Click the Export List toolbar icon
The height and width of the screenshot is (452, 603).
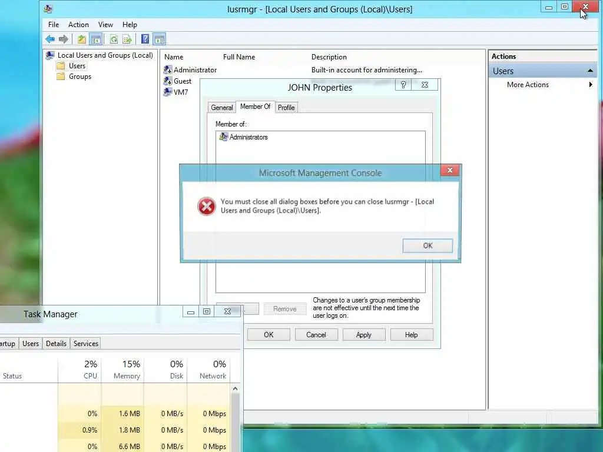127,39
